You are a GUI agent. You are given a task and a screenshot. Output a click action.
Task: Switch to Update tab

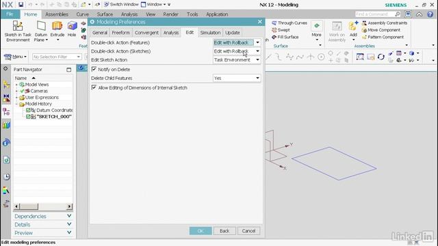pos(233,33)
